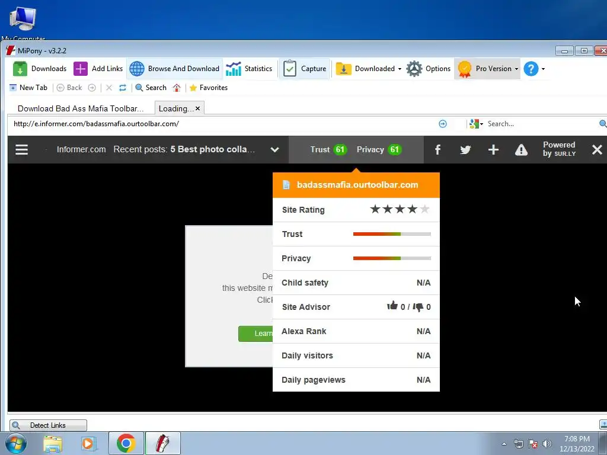Click the Detect Links button
The width and height of the screenshot is (607, 455).
tap(49, 425)
